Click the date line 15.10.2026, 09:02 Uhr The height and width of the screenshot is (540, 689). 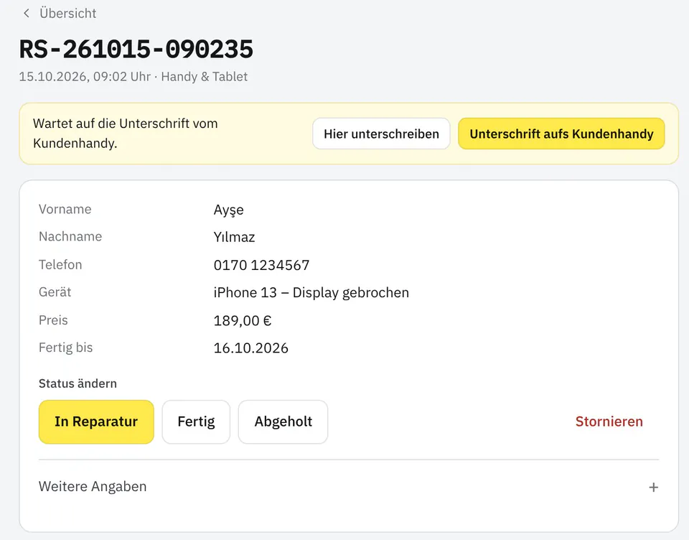point(85,77)
